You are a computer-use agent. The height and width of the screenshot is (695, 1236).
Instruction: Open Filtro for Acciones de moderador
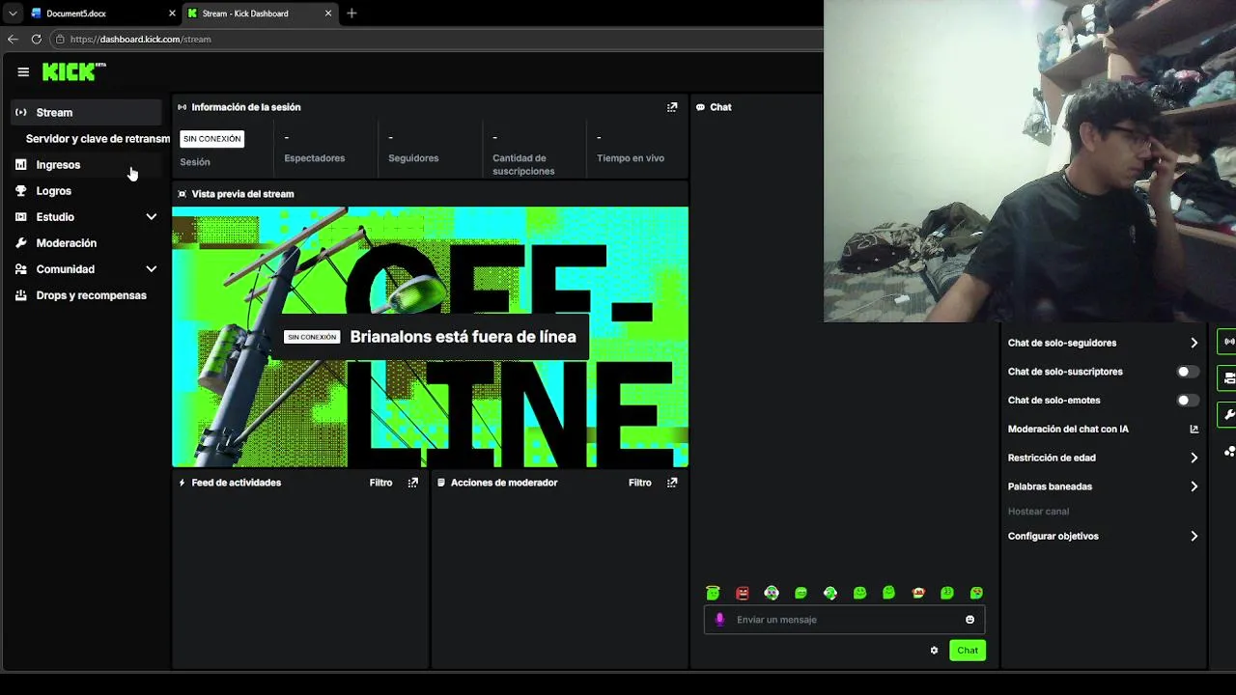tap(640, 483)
